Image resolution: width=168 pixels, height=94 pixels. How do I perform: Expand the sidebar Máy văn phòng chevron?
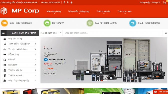pos(36,39)
